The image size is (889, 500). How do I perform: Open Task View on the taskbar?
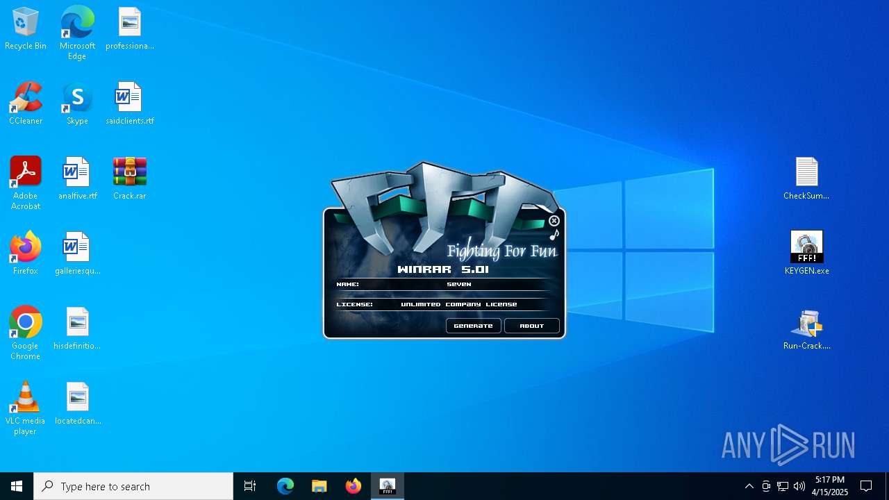(x=250, y=486)
